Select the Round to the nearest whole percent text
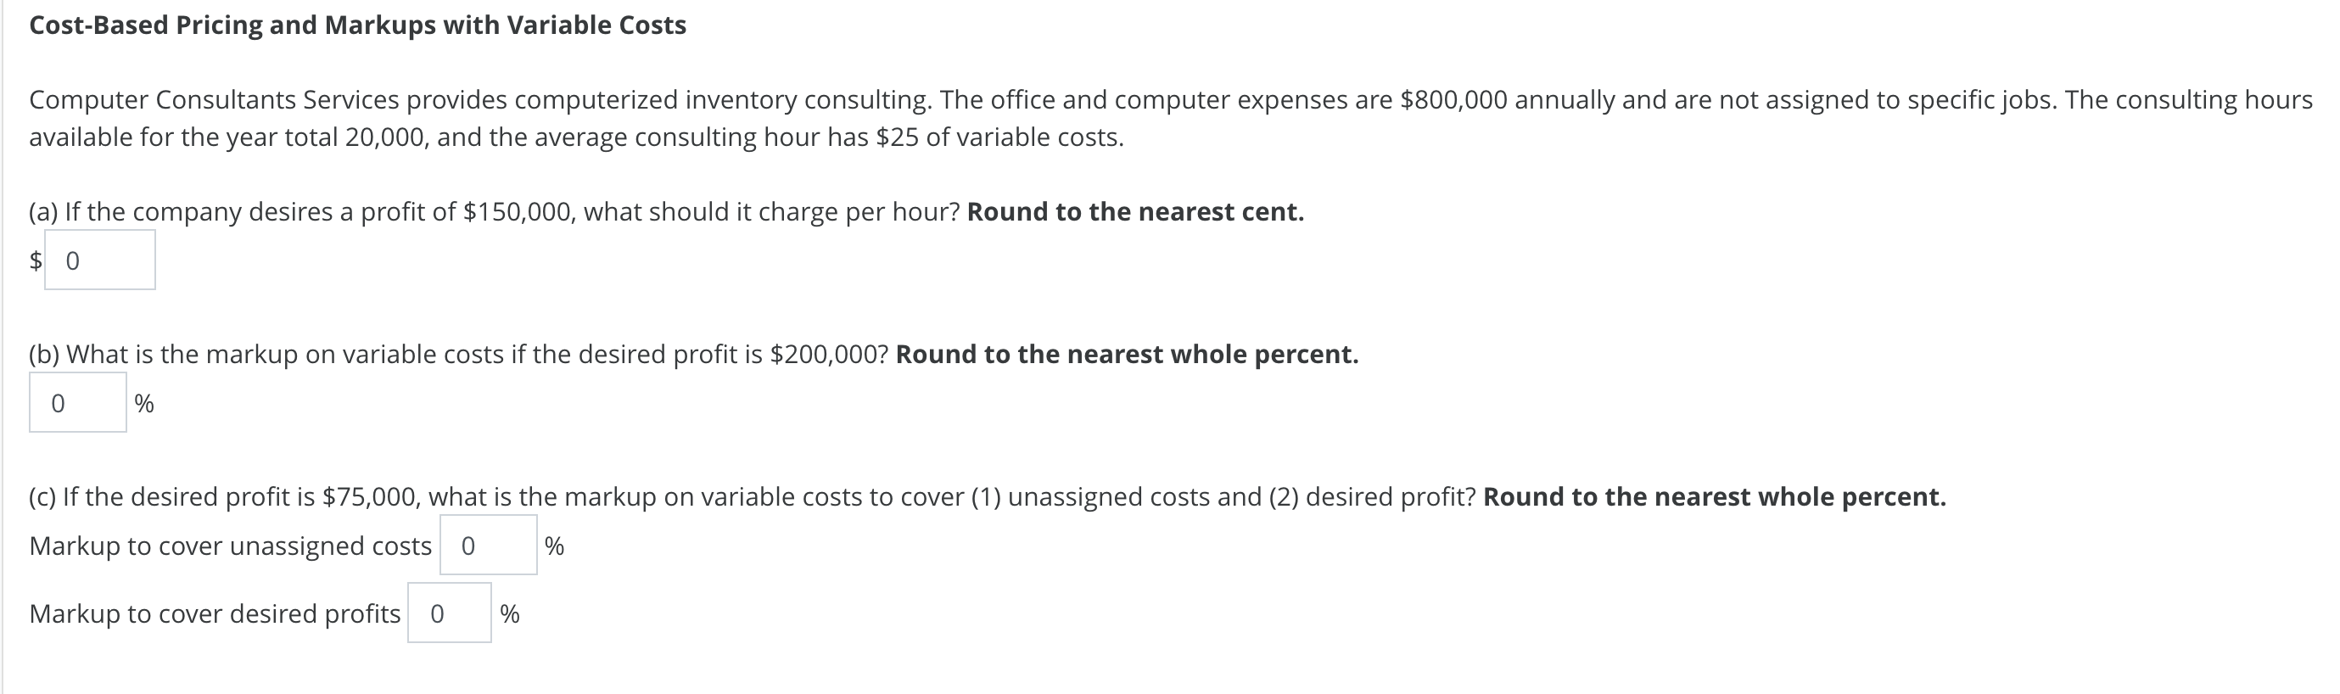 tap(1127, 355)
